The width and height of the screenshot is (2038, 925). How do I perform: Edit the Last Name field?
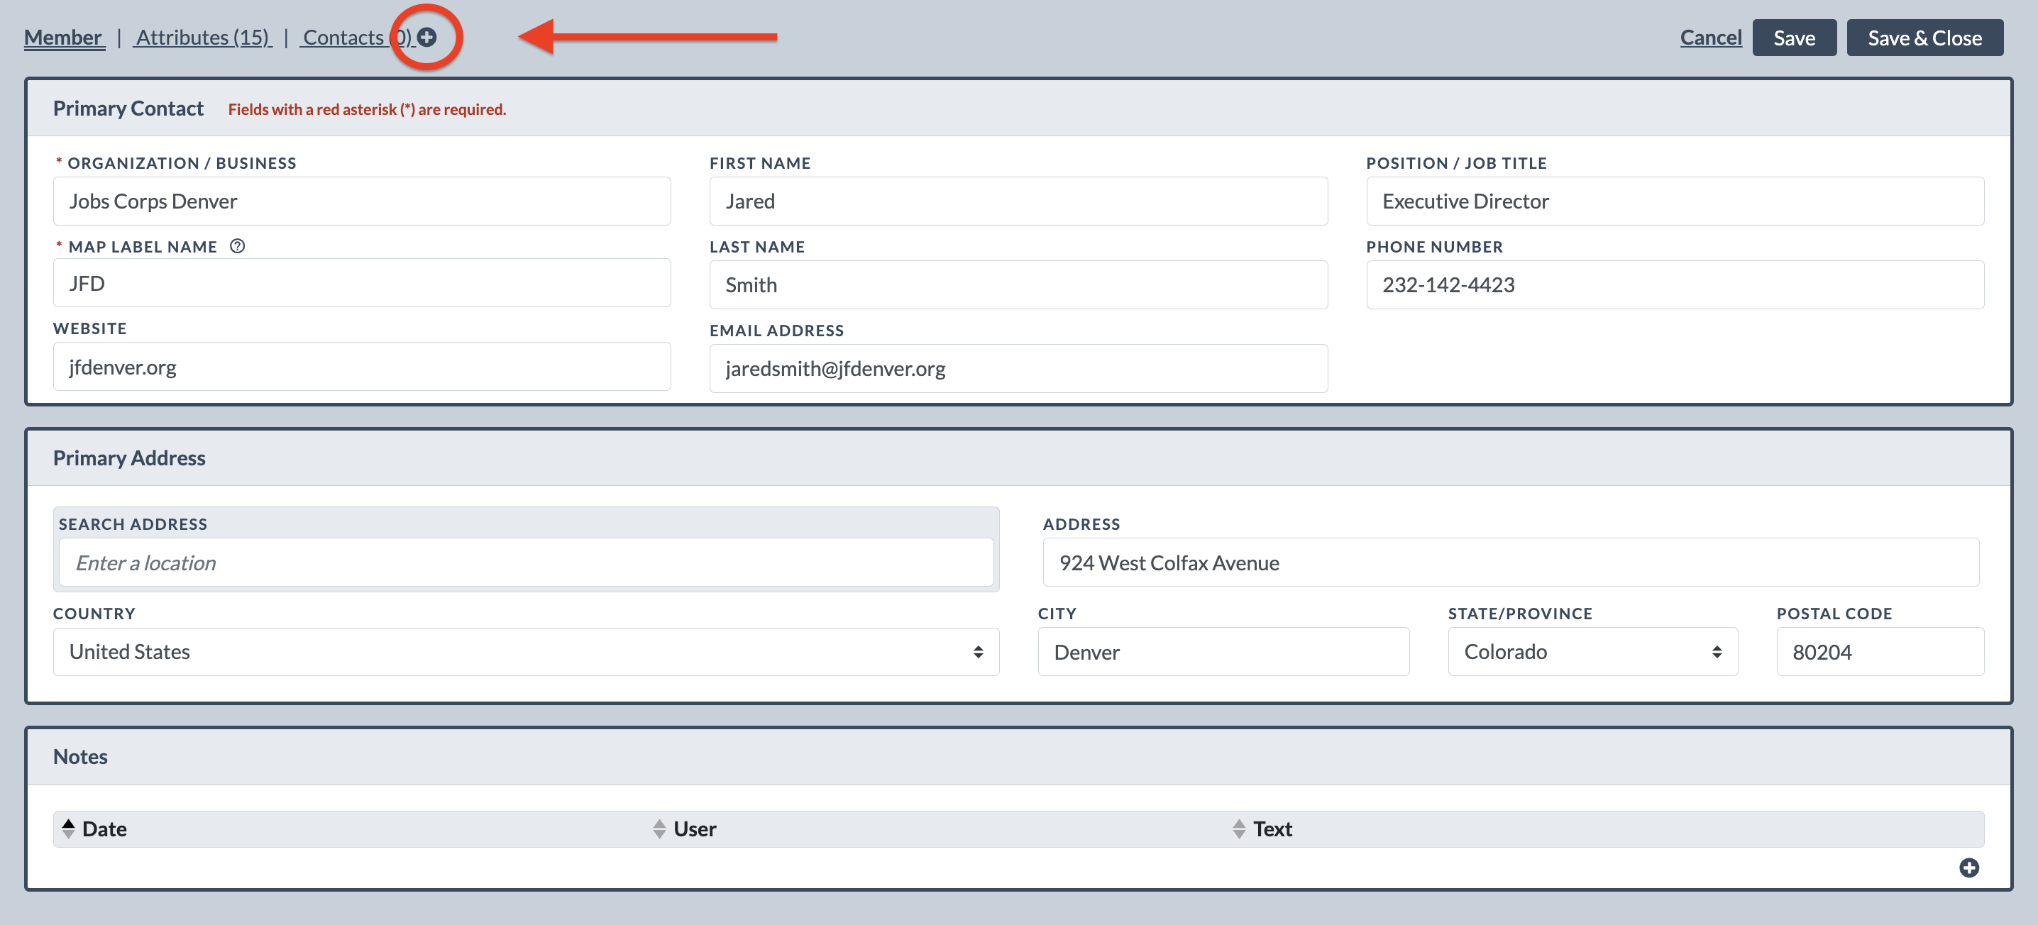(x=1018, y=284)
